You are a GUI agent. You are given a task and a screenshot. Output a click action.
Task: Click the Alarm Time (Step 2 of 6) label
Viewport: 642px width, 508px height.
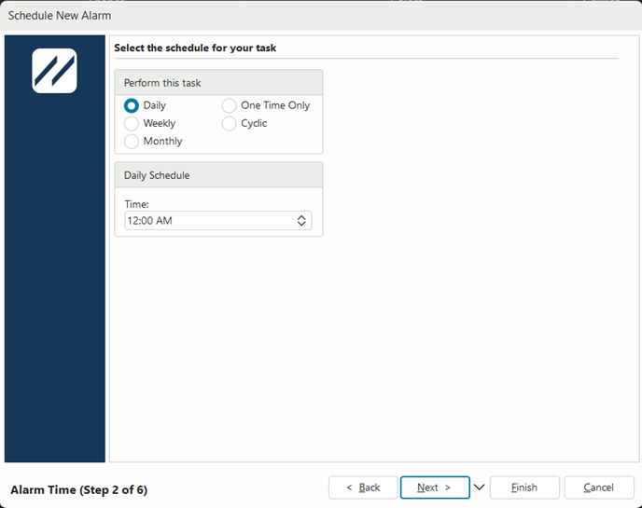click(79, 489)
